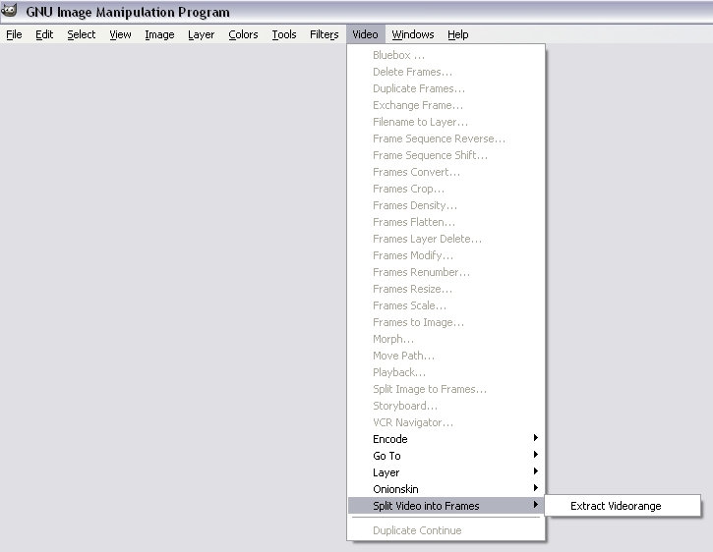Image resolution: width=713 pixels, height=552 pixels.
Task: Click the arrow next to Onionskin
Action: pos(536,489)
